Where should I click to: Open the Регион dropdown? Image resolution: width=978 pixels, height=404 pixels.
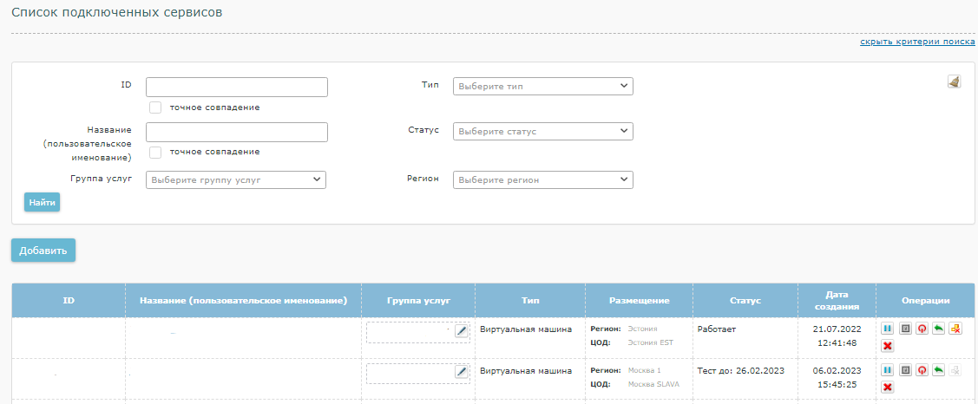(x=542, y=180)
